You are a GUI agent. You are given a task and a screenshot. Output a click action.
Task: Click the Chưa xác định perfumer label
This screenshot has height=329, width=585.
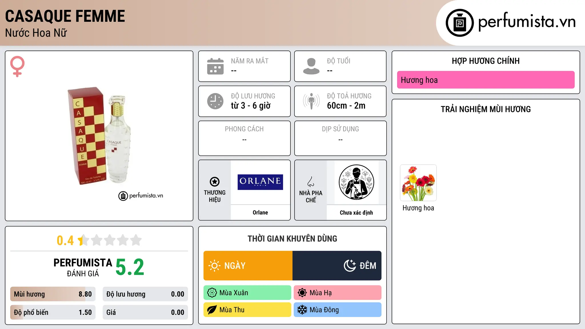tap(356, 212)
